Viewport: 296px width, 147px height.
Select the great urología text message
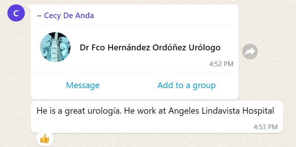157,117
